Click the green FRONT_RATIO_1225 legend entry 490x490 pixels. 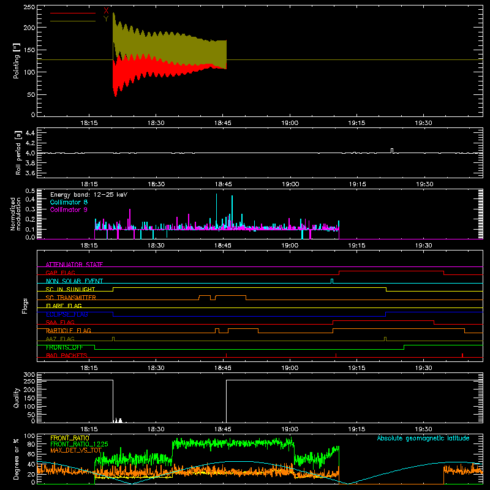pos(79,444)
